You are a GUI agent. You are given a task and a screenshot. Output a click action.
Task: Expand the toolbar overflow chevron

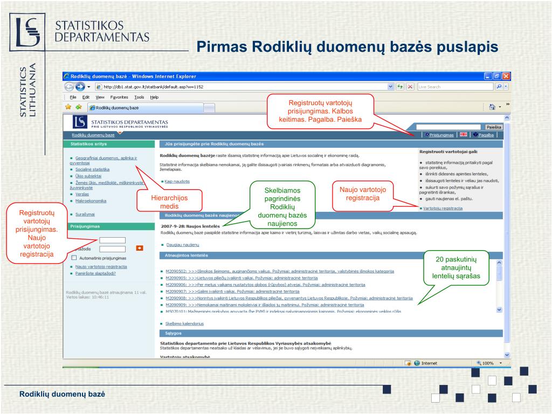(508, 104)
